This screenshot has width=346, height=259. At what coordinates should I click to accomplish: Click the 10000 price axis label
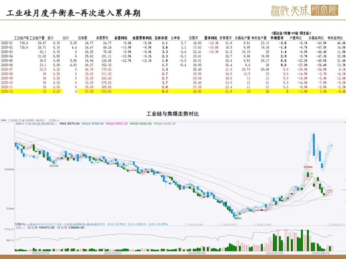(9, 169)
